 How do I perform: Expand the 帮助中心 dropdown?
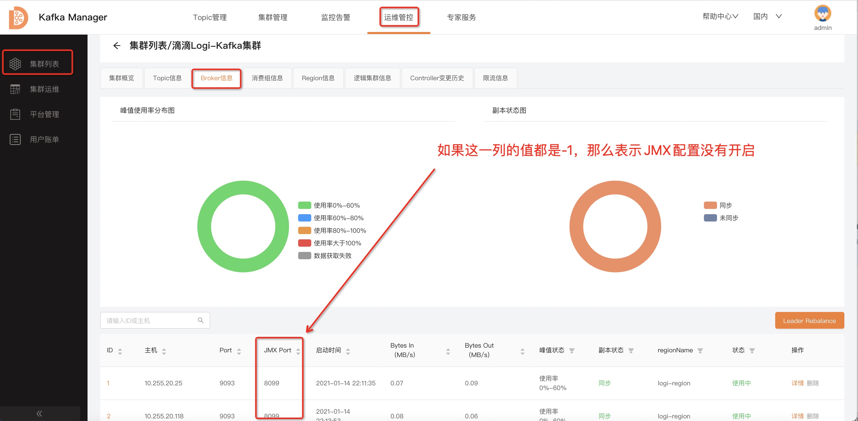click(720, 16)
